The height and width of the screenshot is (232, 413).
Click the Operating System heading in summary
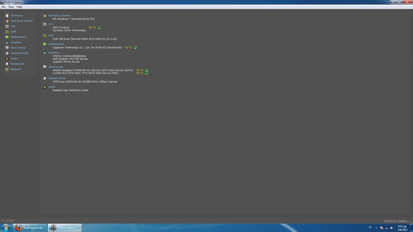point(59,15)
